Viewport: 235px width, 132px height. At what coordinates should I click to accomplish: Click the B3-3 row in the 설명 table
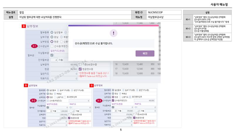tap(207, 37)
